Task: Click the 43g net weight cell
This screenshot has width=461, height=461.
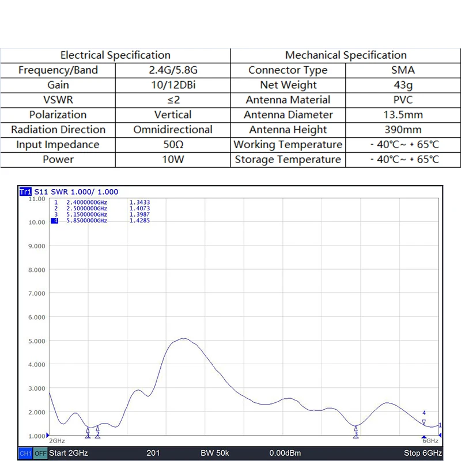Action: tap(403, 85)
